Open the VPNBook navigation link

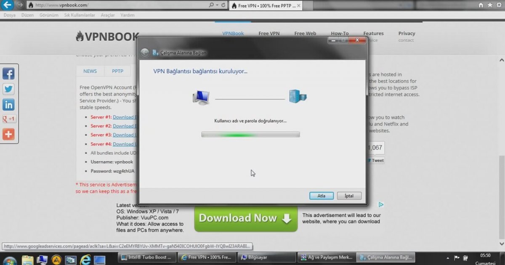pyautogui.click(x=233, y=34)
